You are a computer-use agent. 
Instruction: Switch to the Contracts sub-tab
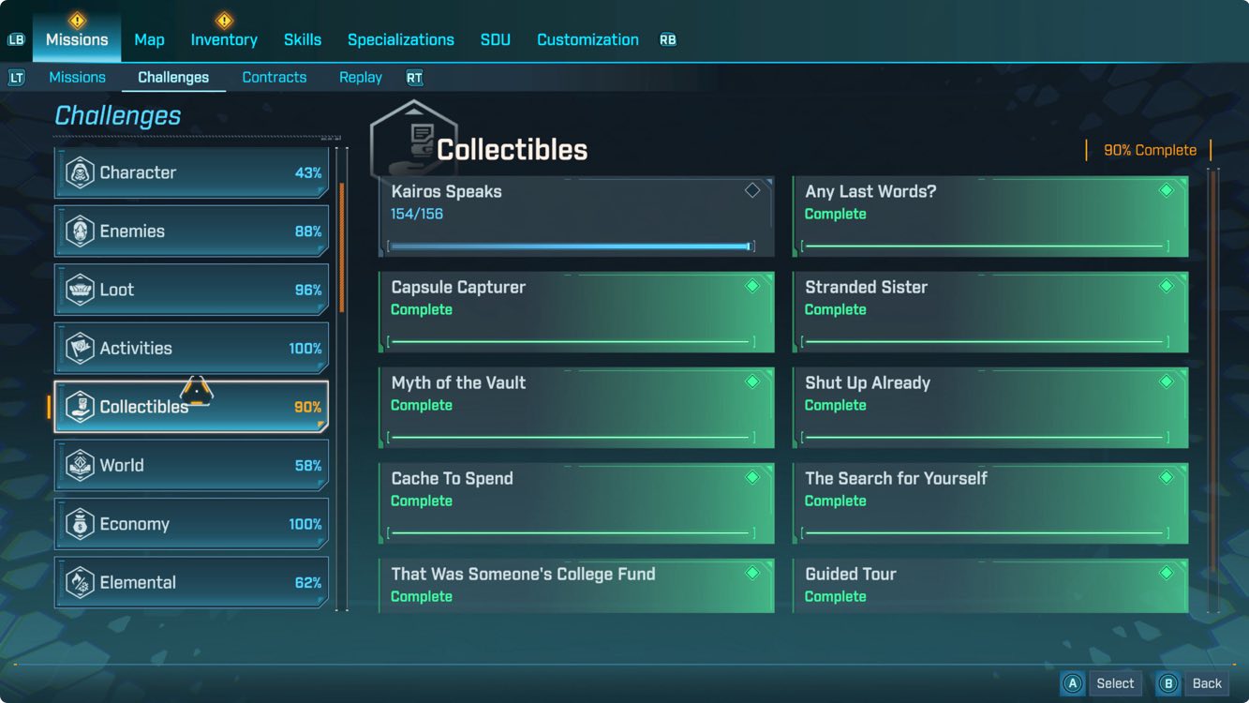[x=275, y=77]
